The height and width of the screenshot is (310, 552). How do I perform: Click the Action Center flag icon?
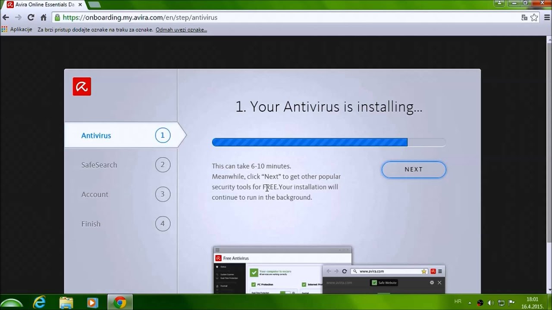512,303
